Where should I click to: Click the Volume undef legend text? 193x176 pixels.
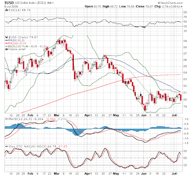click(x=16, y=49)
